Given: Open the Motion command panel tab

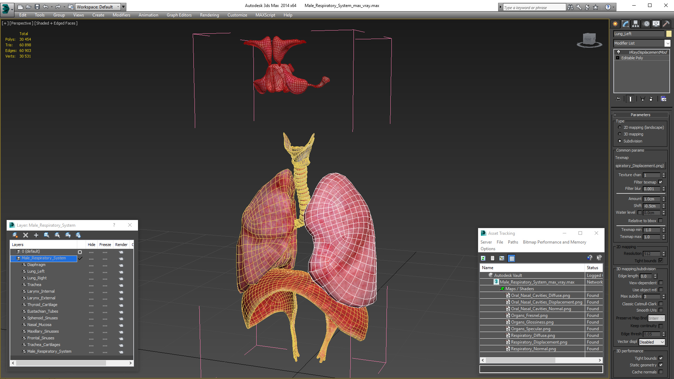Looking at the screenshot, I should tap(646, 24).
